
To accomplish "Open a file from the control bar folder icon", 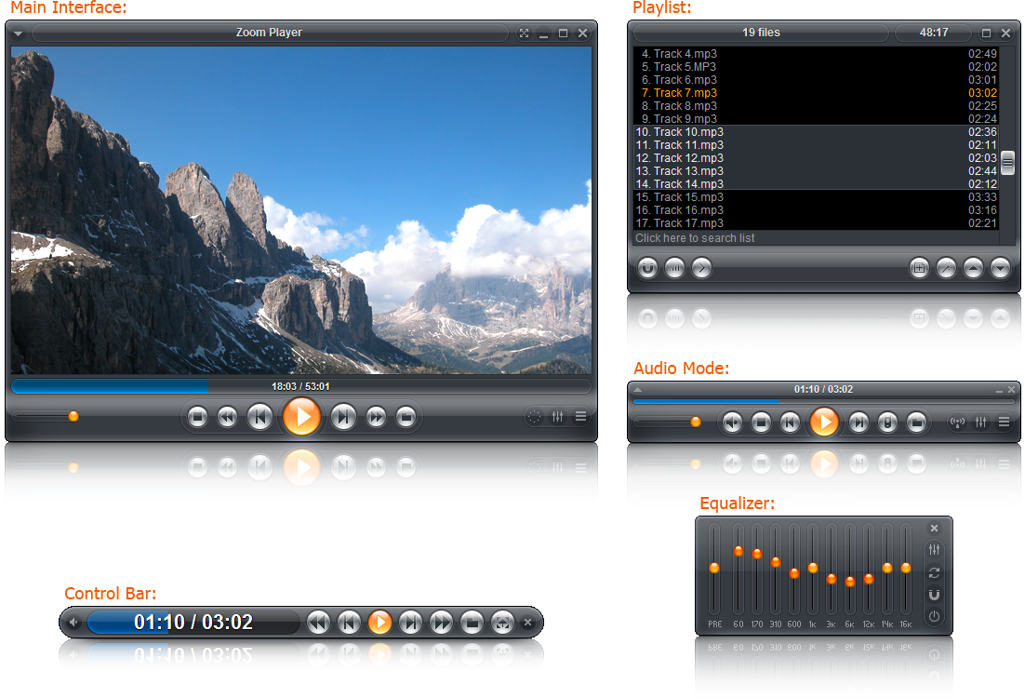I will point(472,622).
